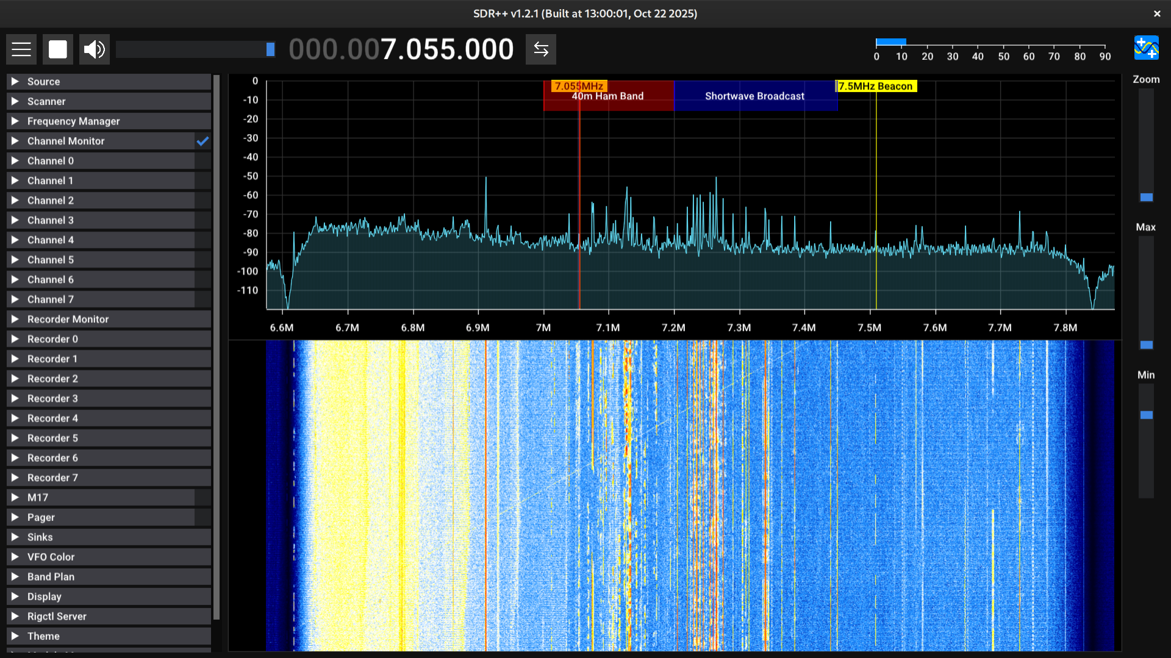This screenshot has width=1171, height=658.
Task: Enable the Channel 0 checkbox
Action: click(202, 161)
